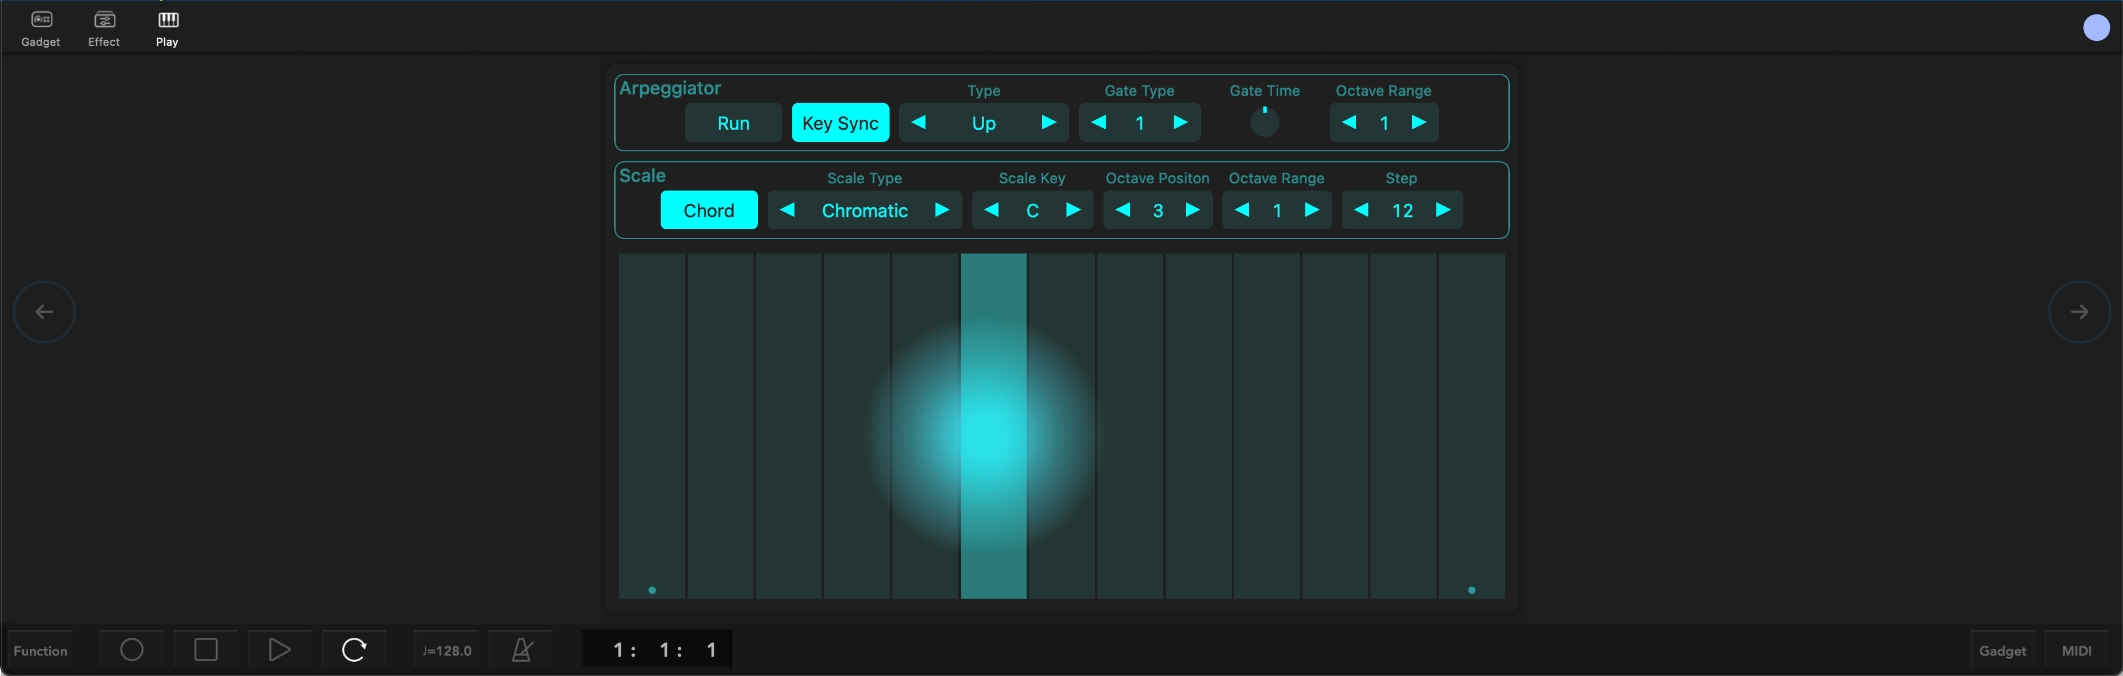This screenshot has height=676, width=2123.
Task: Decrease Scale Octave Range
Action: [x=1242, y=210]
